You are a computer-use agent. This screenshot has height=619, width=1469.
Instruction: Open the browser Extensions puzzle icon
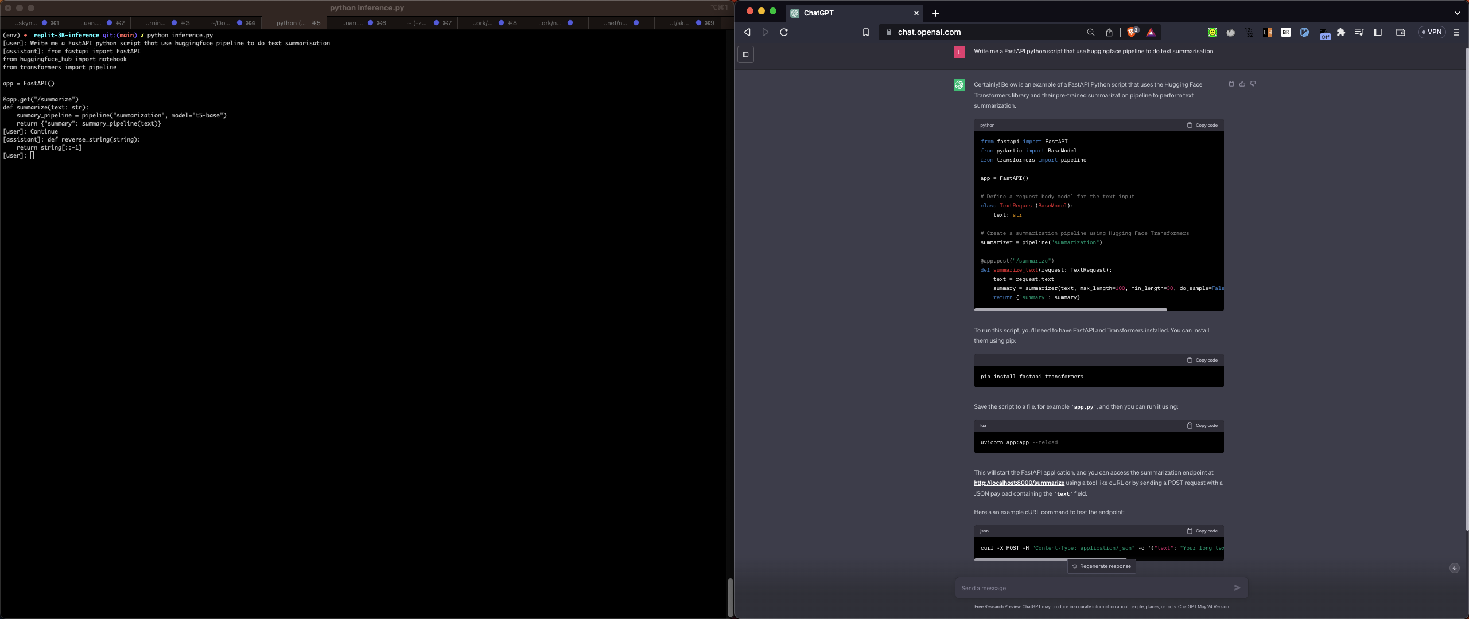1341,32
